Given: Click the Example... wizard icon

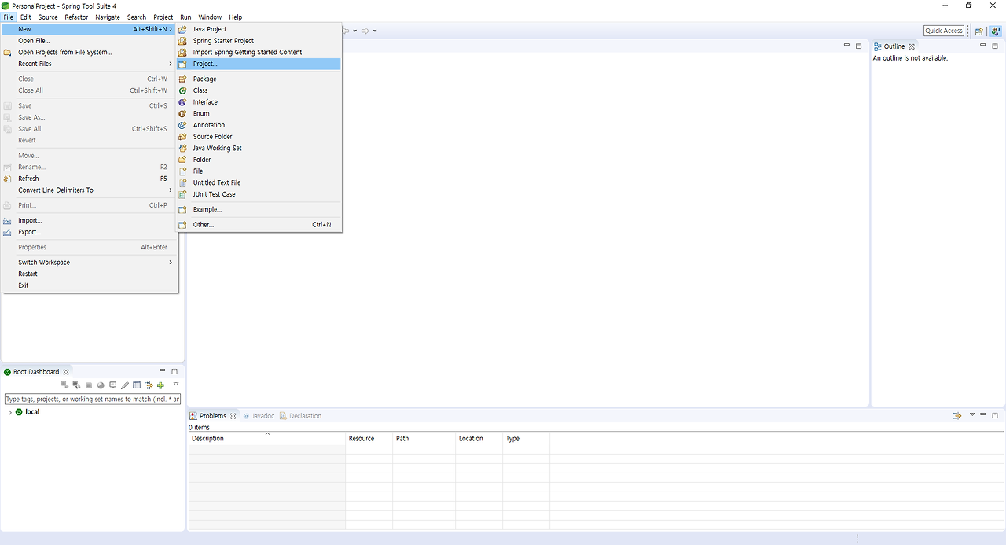Looking at the screenshot, I should 183,209.
